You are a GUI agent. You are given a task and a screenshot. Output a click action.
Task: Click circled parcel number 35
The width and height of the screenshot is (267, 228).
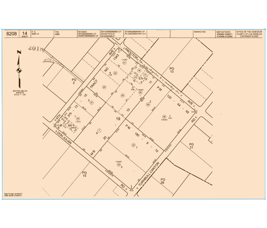(140, 92)
